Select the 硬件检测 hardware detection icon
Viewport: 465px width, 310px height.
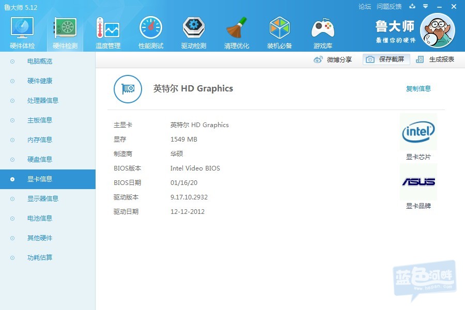pyautogui.click(x=65, y=27)
